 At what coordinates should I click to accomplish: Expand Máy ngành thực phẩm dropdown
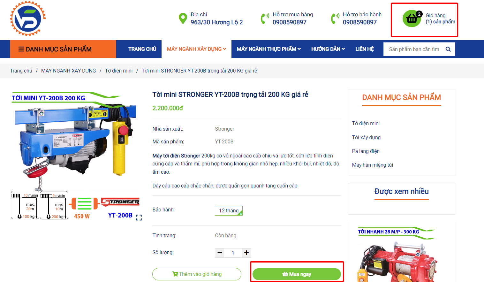coord(268,49)
